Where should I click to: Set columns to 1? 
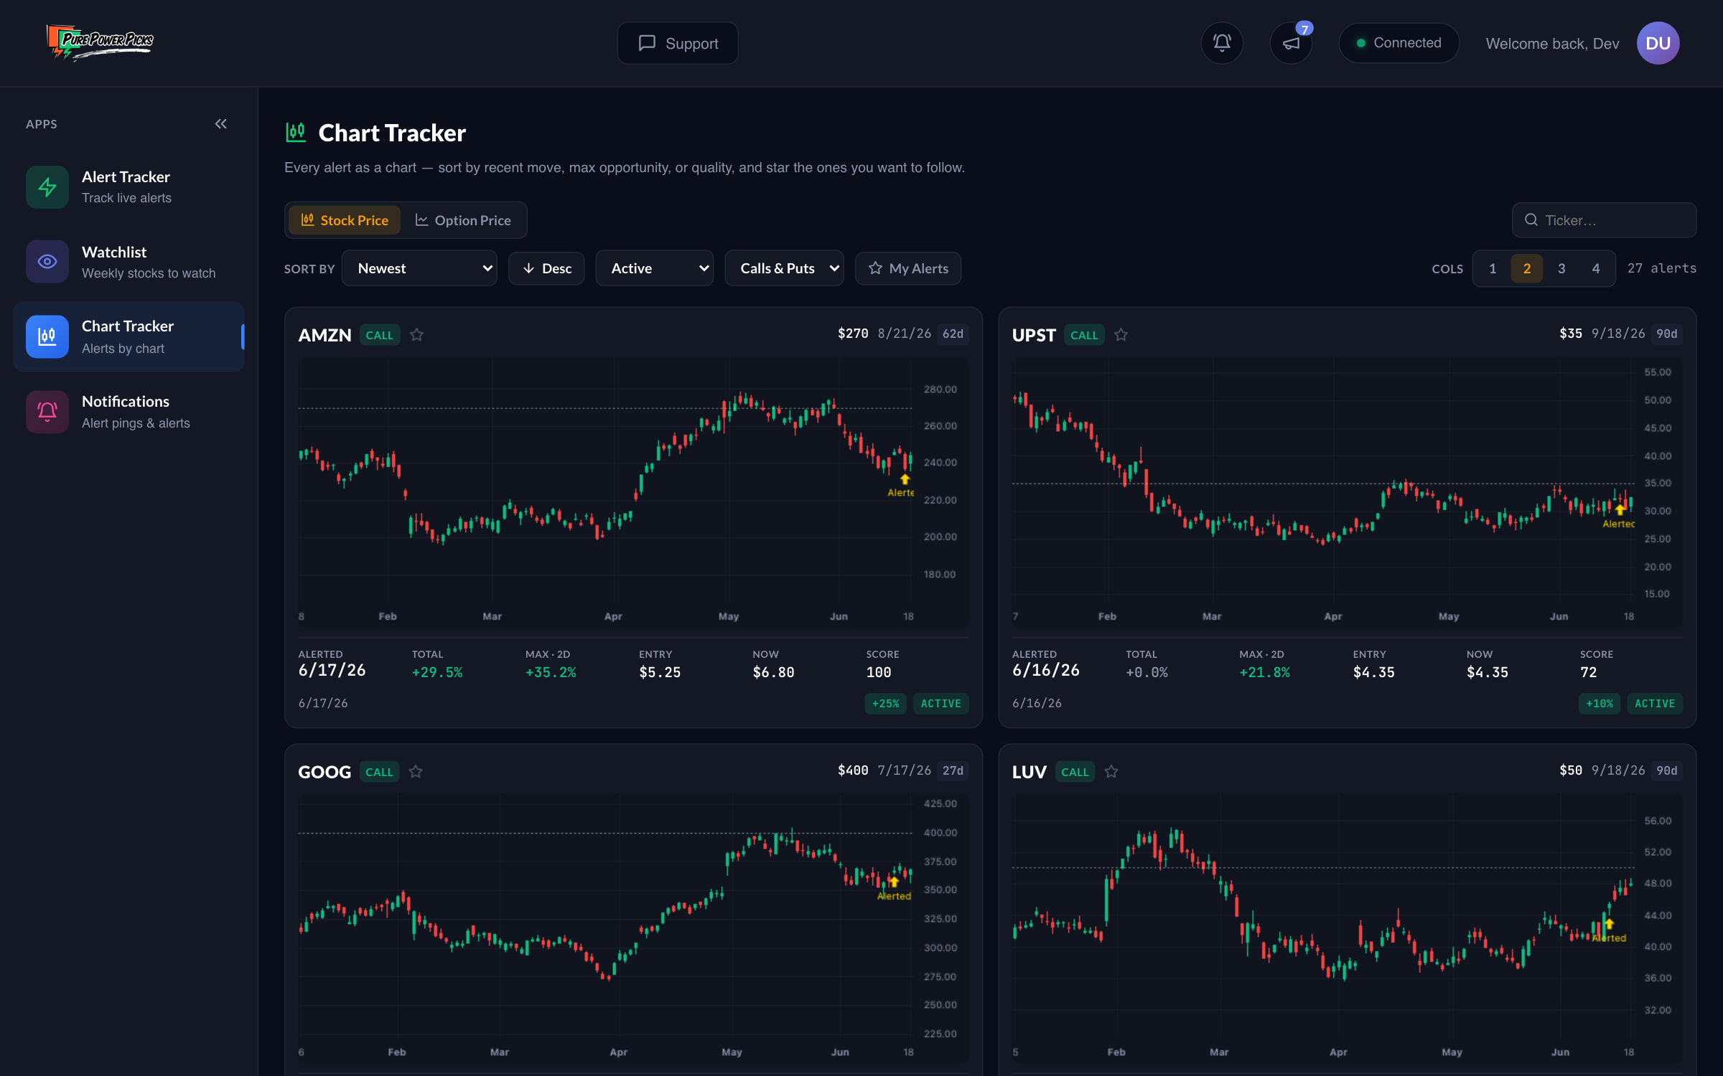click(x=1493, y=268)
